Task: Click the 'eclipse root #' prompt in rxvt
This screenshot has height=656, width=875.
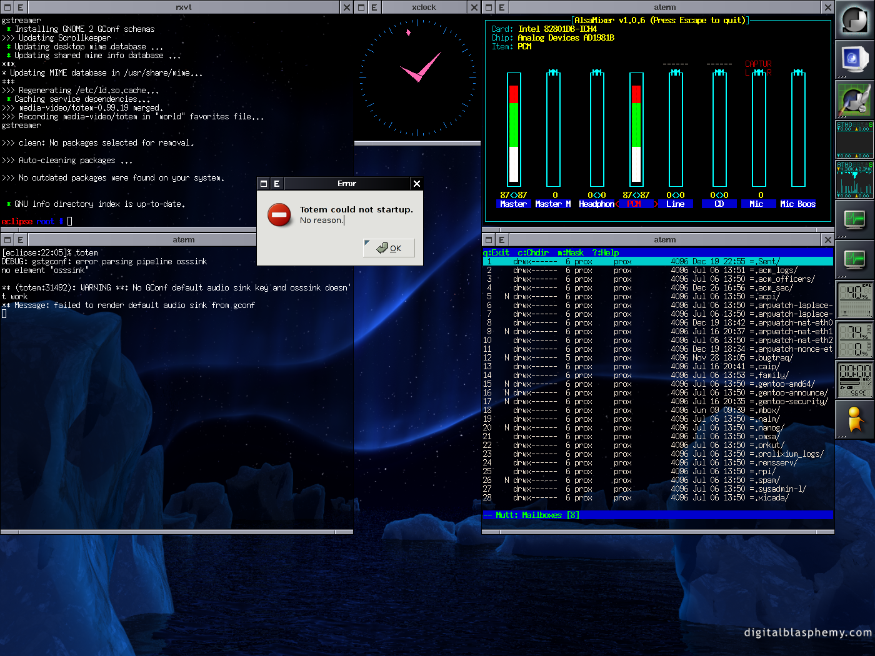Action: pos(32,222)
